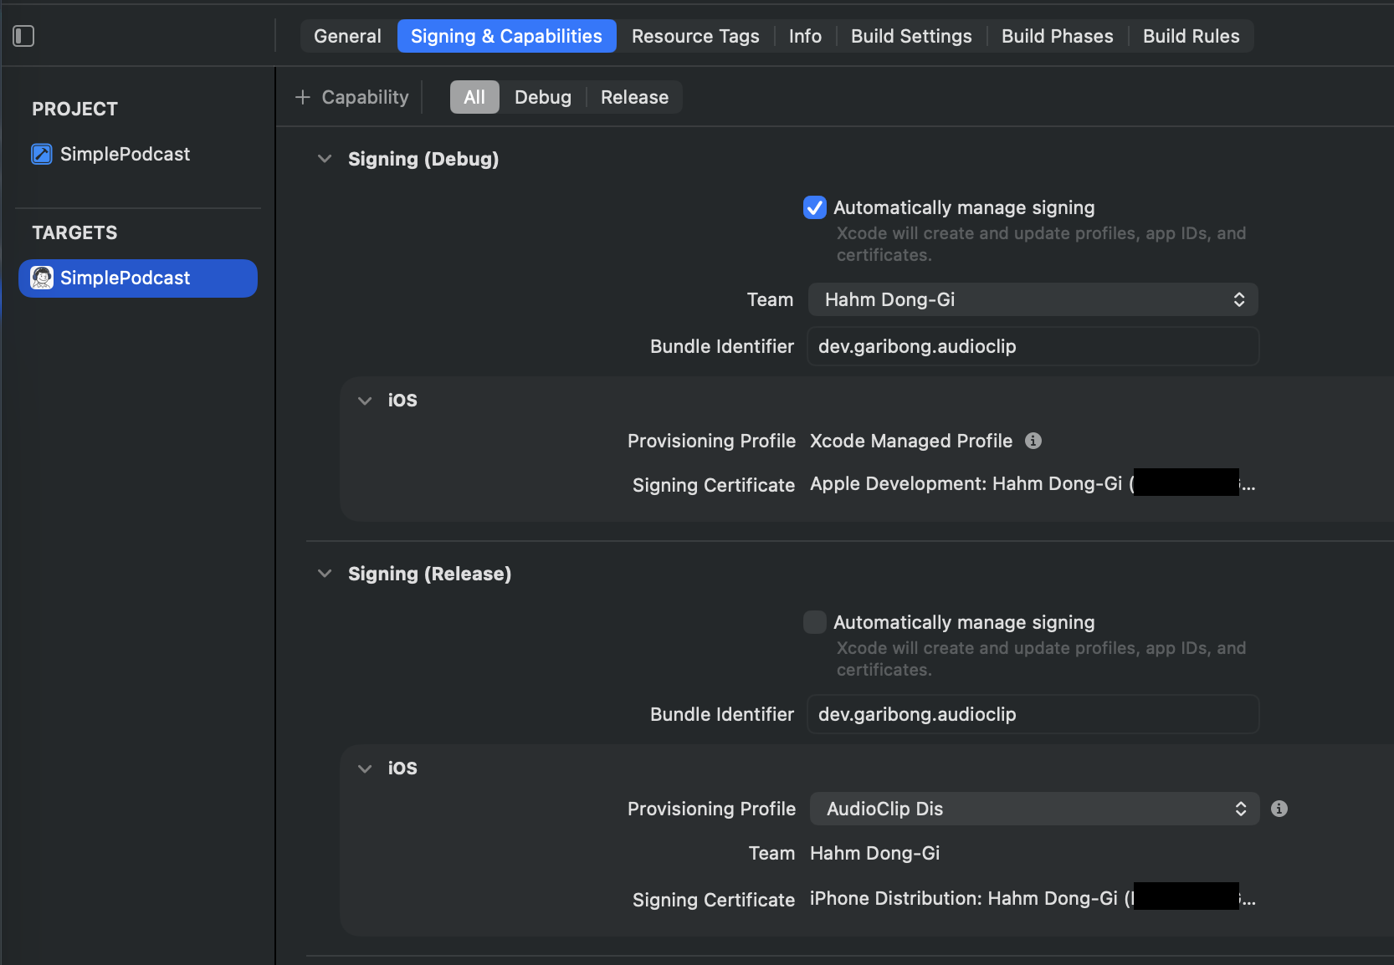Open the Team dropdown Hahm Dong-Gi
Screen dimensions: 1394x965
coord(1033,299)
